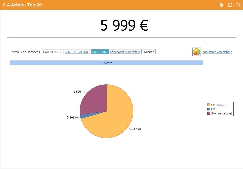Select the FABRICANT data level
Viewport: 243px width, 169px height.
point(100,52)
